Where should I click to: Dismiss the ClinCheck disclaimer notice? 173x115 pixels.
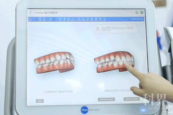(x=136, y=26)
